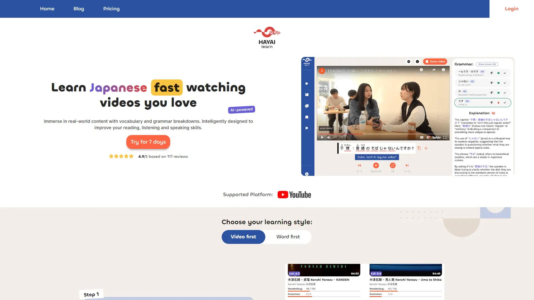Select the play icon in the HAYAI sidebar
Screen dimensions: 534x300
pos(307,83)
